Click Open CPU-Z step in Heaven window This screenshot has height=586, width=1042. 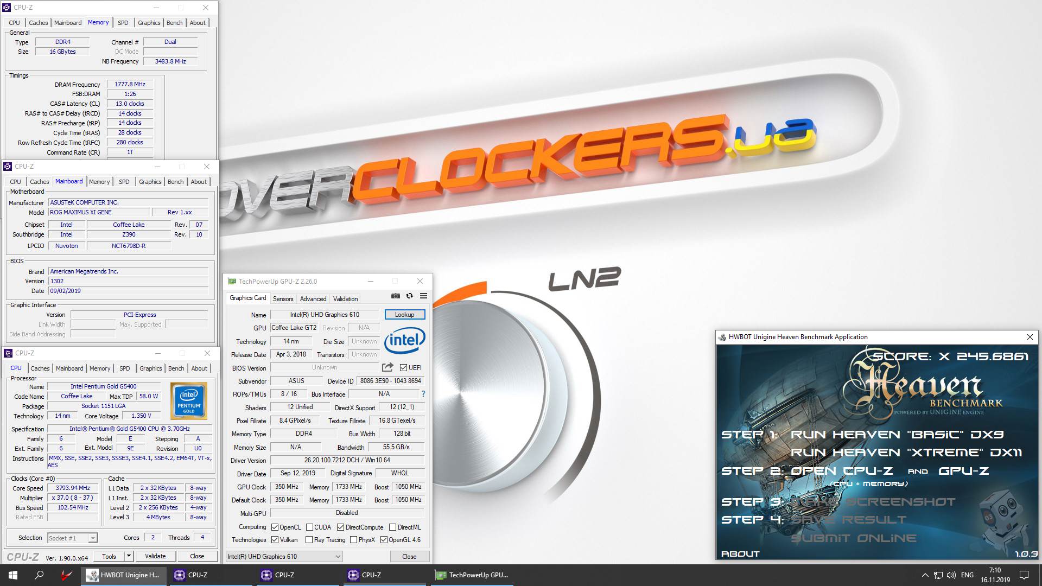click(x=841, y=471)
